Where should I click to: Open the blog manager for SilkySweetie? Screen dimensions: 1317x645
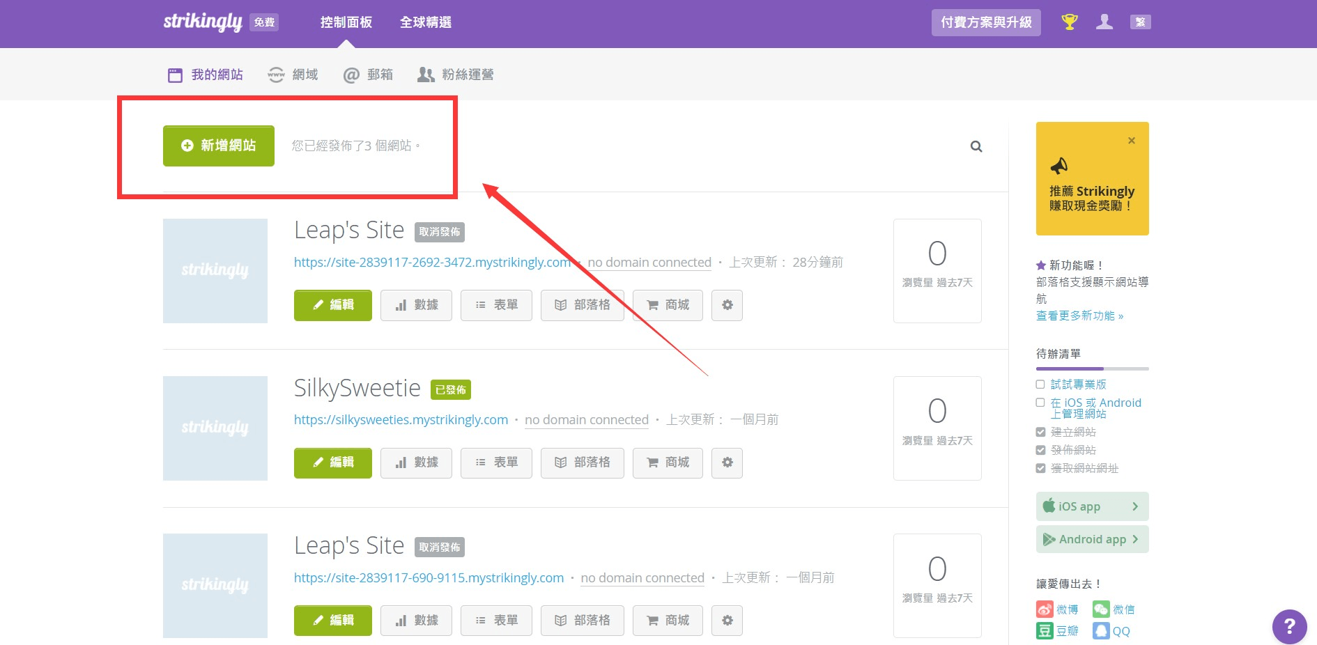[583, 463]
